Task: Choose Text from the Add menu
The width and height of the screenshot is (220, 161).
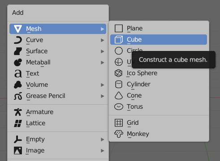Action: (x=58, y=73)
